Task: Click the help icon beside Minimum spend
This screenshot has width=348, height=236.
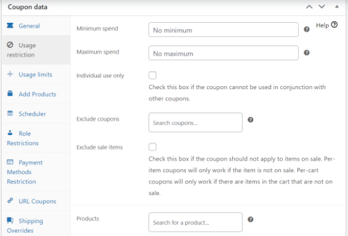Action: [x=306, y=29]
